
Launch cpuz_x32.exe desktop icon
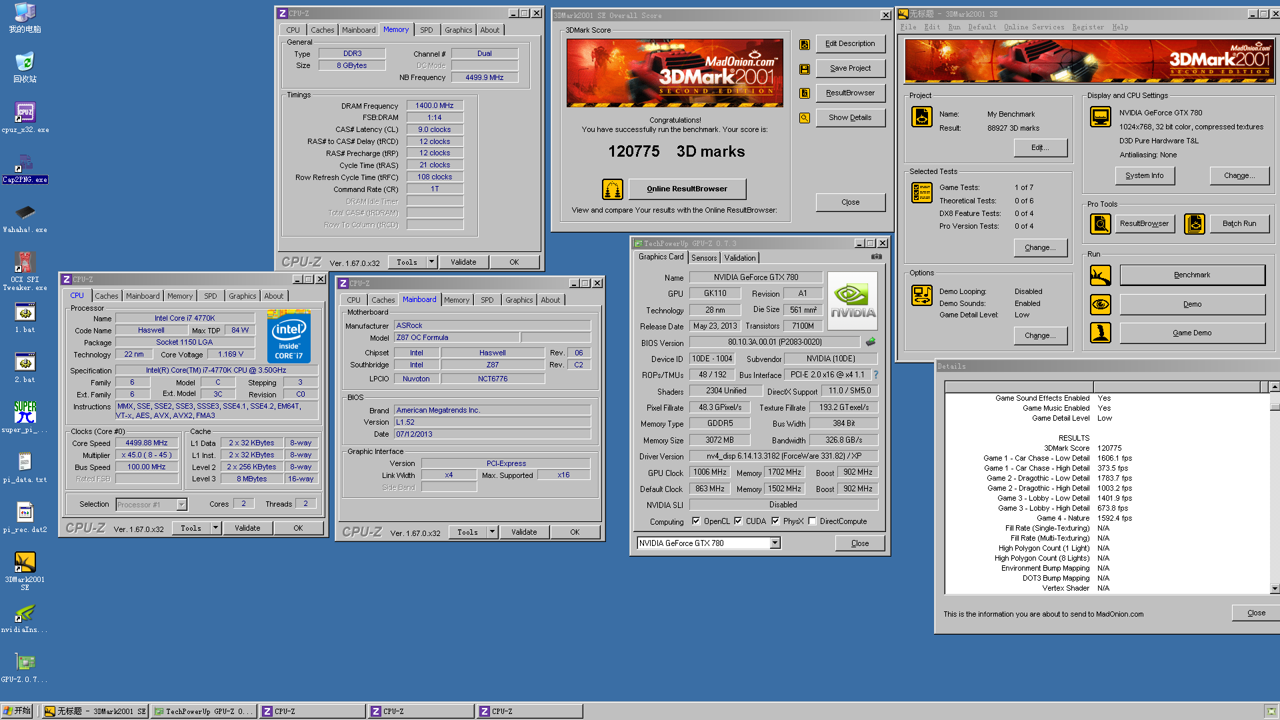tap(25, 117)
